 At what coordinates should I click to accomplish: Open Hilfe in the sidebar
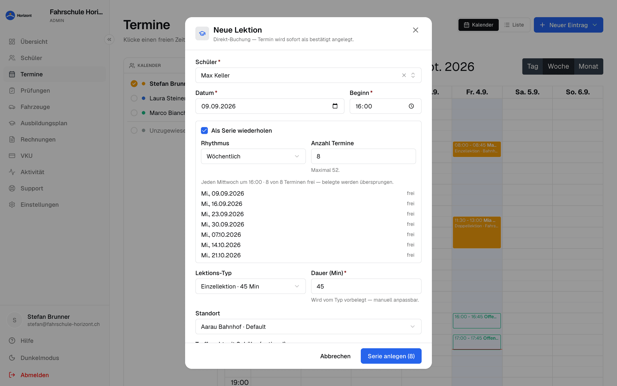[55, 341]
